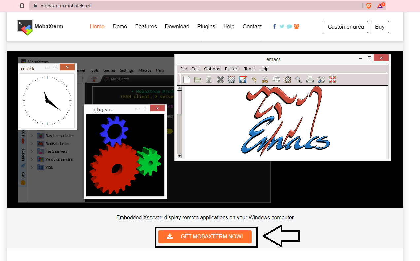The height and width of the screenshot is (261, 420).
Task: Open the Buffers menu in emacs
Action: coord(232,69)
